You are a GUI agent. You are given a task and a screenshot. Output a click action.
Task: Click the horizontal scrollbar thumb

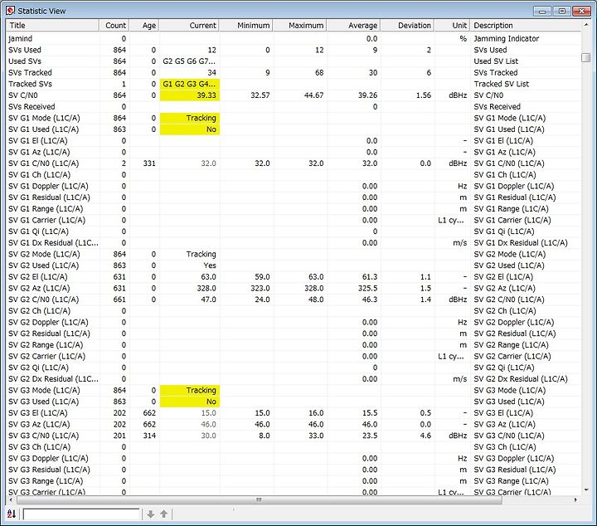point(259,499)
